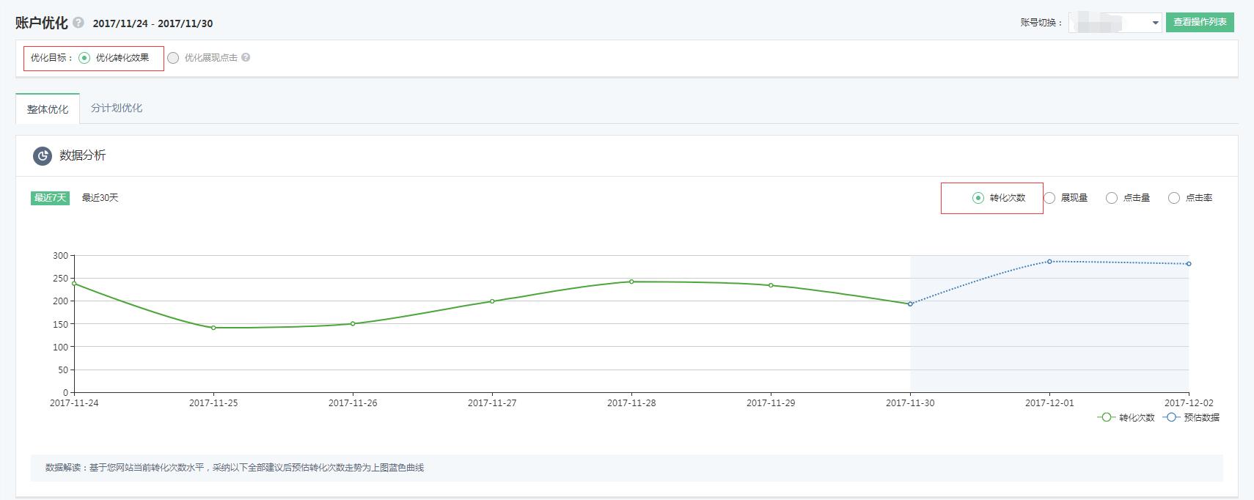Click the date range 2017/11/24 - 2017/11/30
The height and width of the screenshot is (500, 1254).
[x=153, y=23]
